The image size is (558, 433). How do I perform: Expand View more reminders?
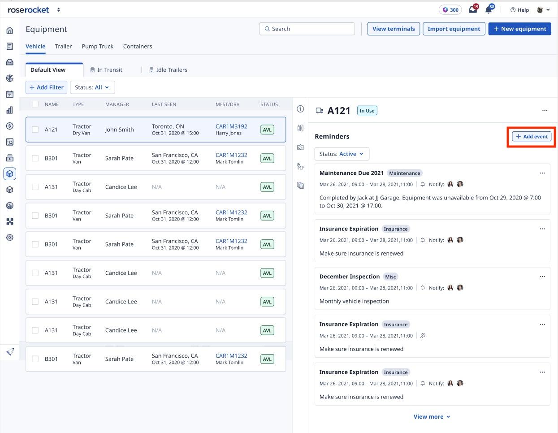tap(432, 416)
